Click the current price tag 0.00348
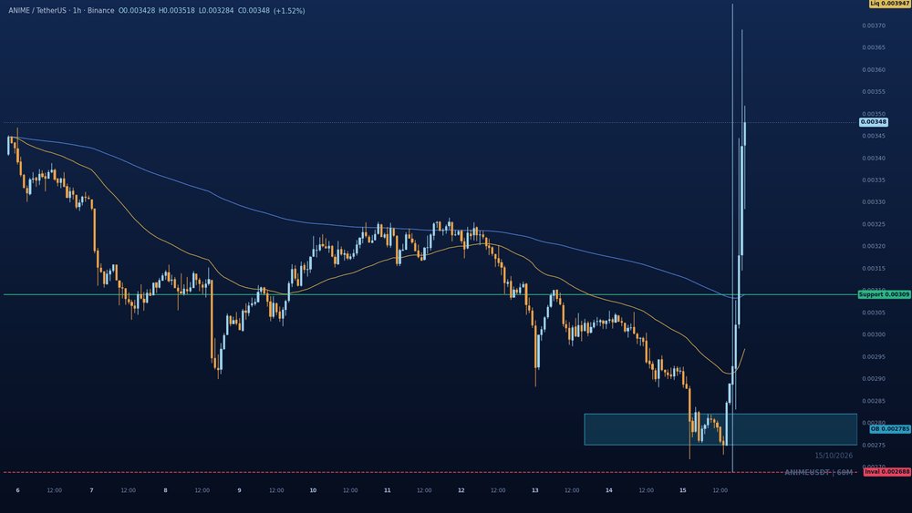Viewport: 912px width, 513px height. coord(873,122)
